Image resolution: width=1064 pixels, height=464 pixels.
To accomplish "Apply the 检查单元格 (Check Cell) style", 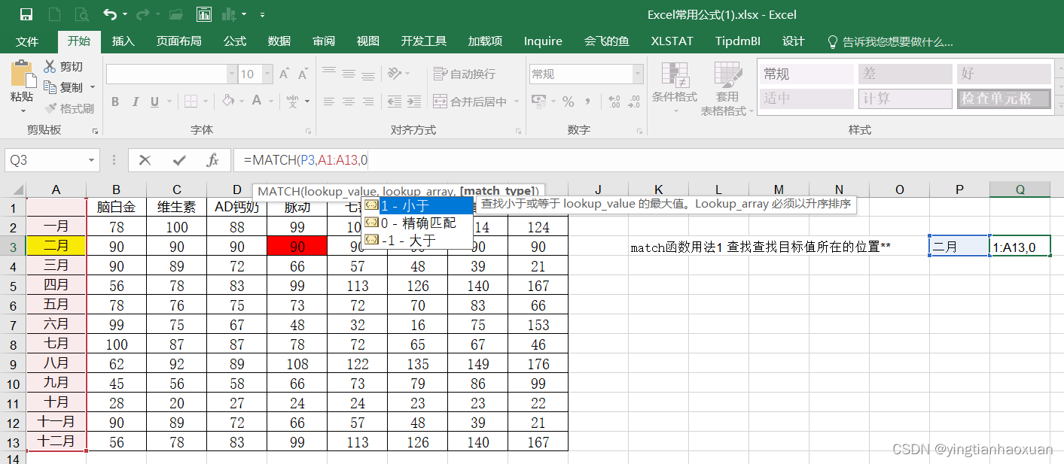I will point(1004,99).
